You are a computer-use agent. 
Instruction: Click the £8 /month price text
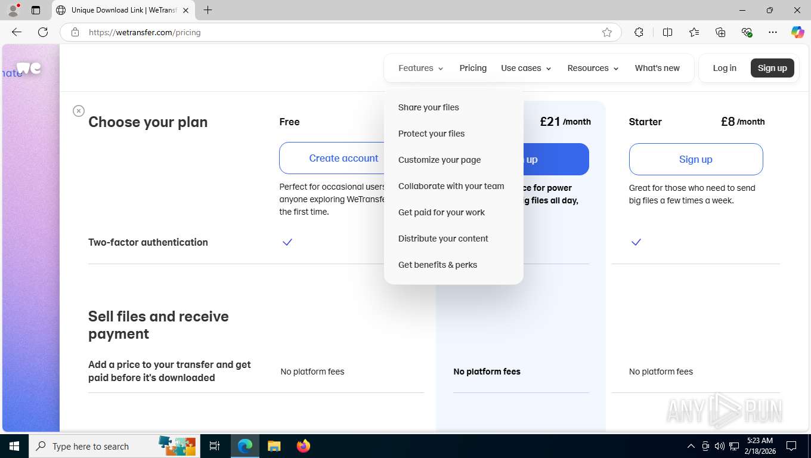click(742, 122)
